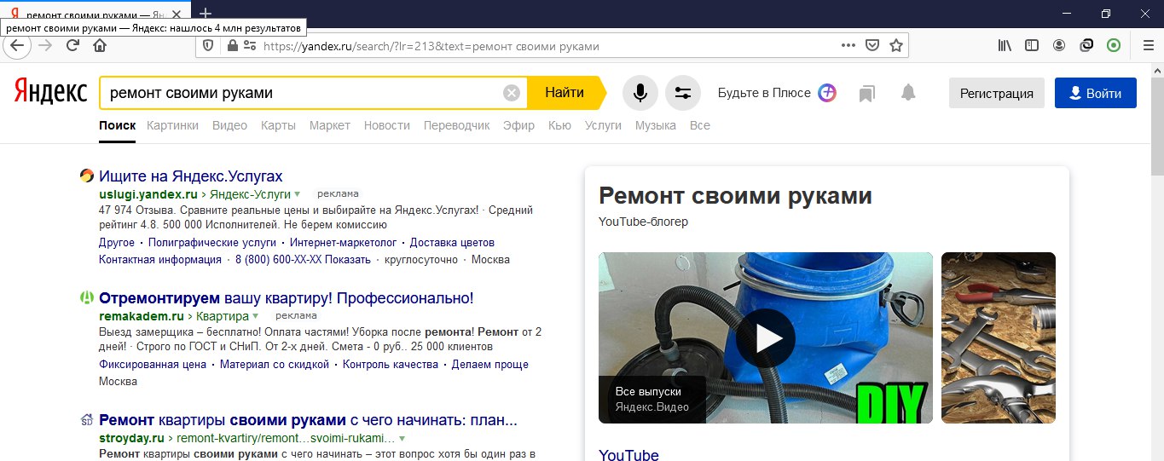Open the YouTube link in the info card
Image resolution: width=1164 pixels, height=461 pixels.
pyautogui.click(x=628, y=454)
